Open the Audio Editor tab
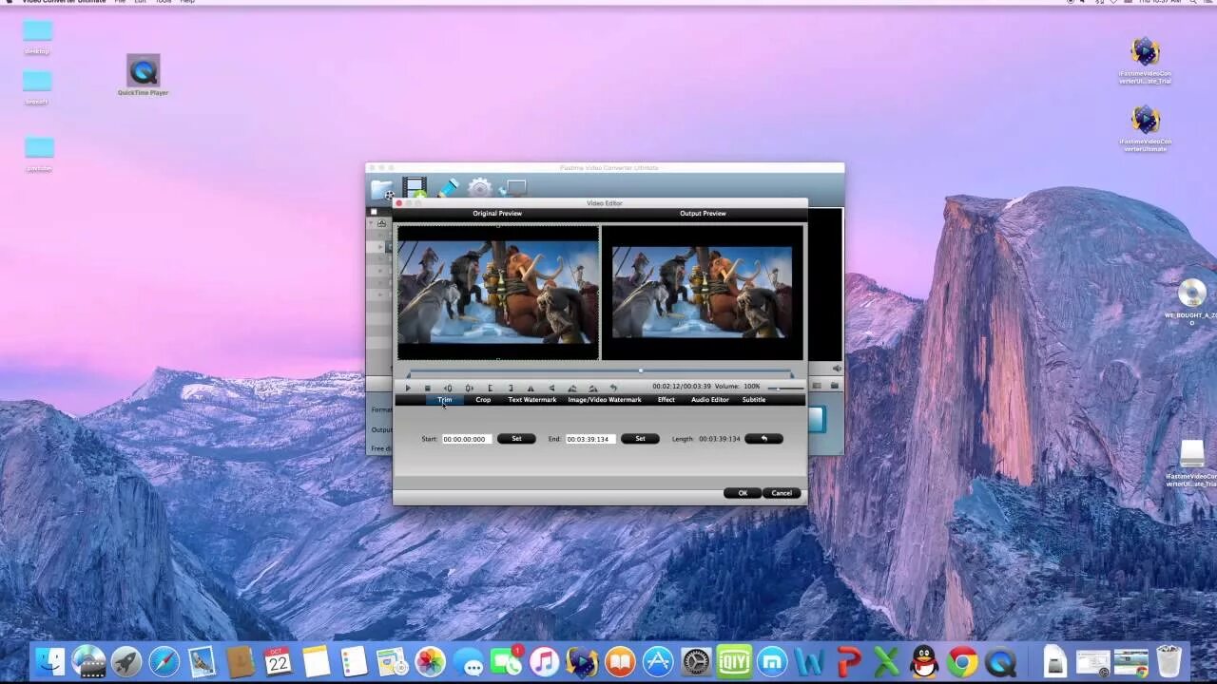Image resolution: width=1217 pixels, height=684 pixels. (x=710, y=400)
